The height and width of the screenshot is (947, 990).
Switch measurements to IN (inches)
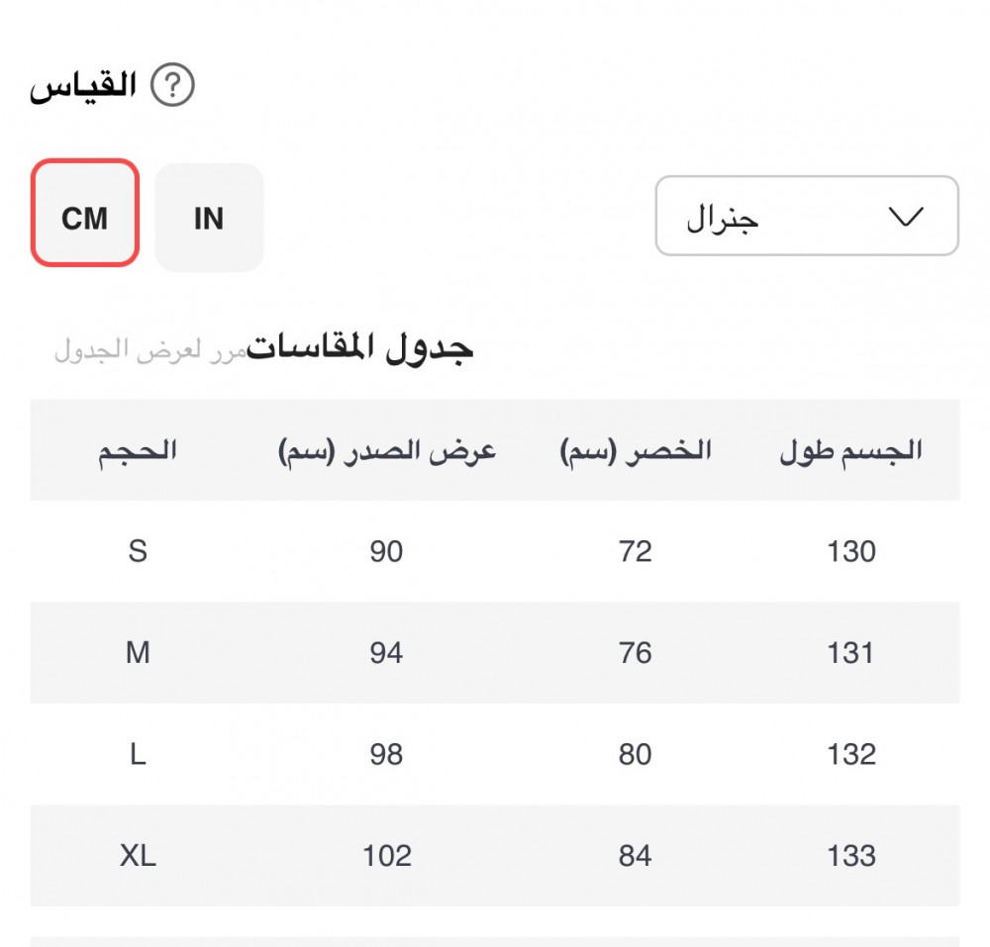(209, 218)
